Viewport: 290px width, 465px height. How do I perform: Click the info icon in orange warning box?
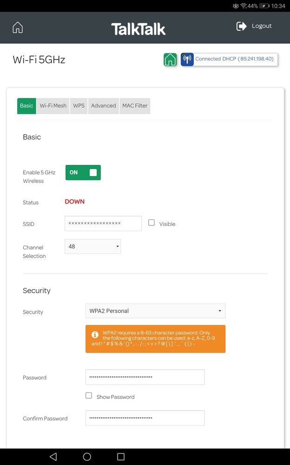coord(95,335)
